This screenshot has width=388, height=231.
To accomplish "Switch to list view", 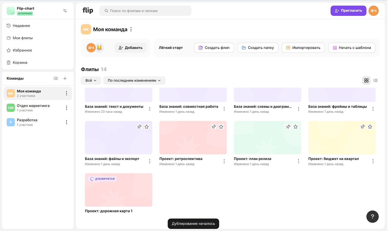I will coord(375,81).
